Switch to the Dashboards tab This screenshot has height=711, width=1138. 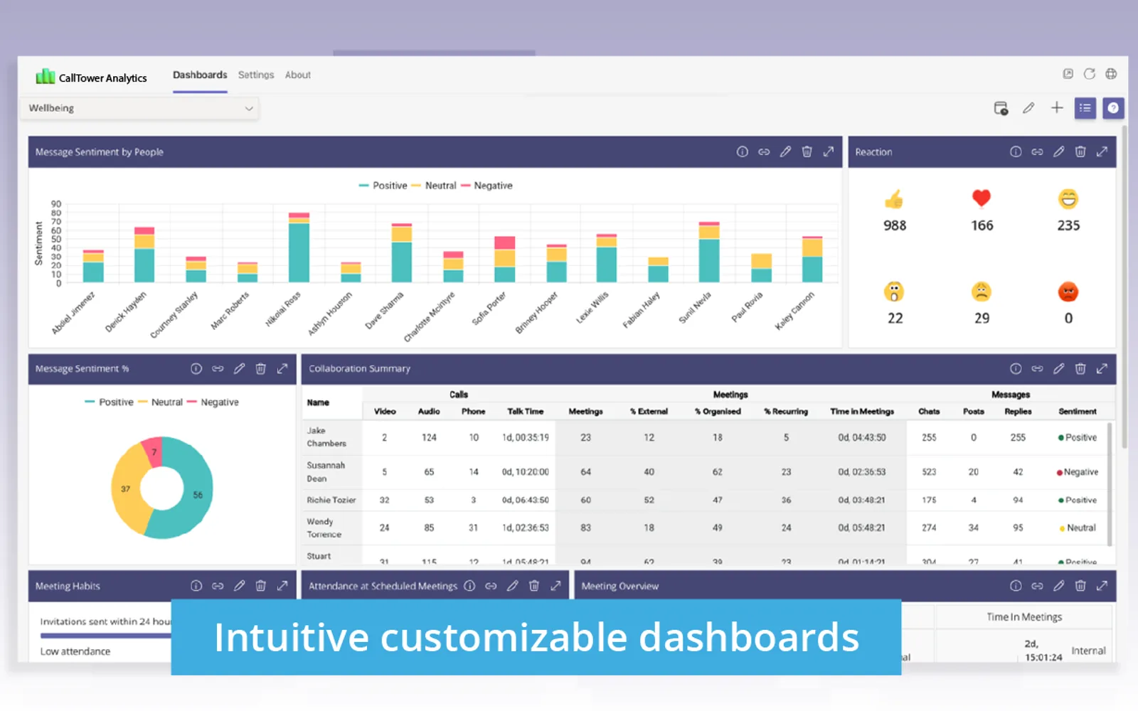(x=200, y=75)
